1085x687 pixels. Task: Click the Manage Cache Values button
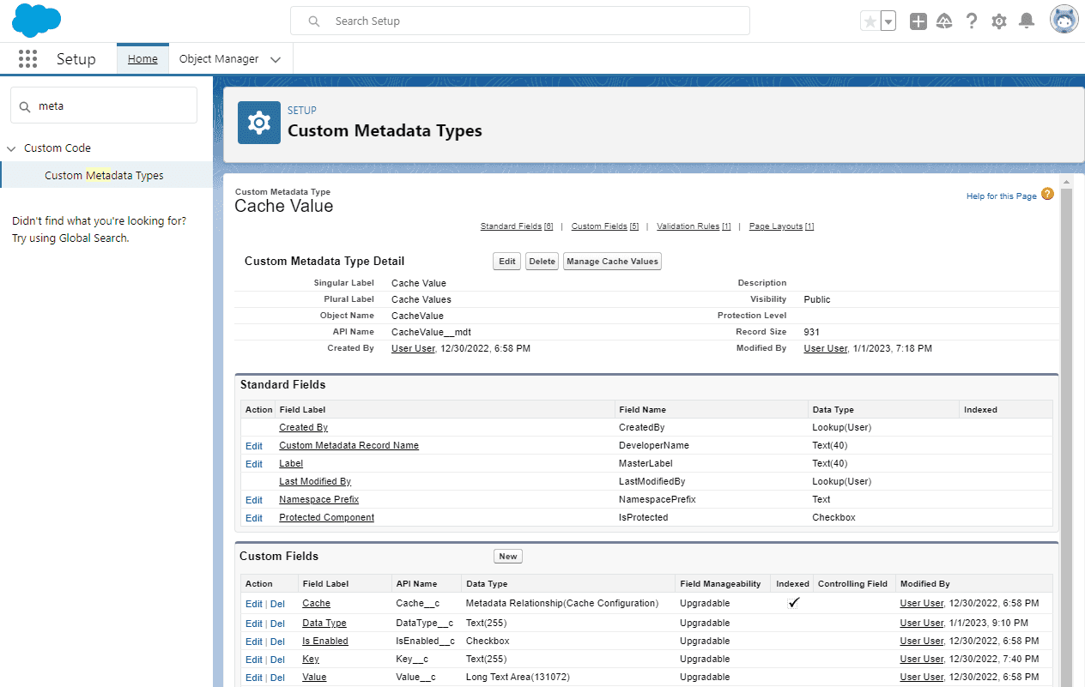pos(612,262)
